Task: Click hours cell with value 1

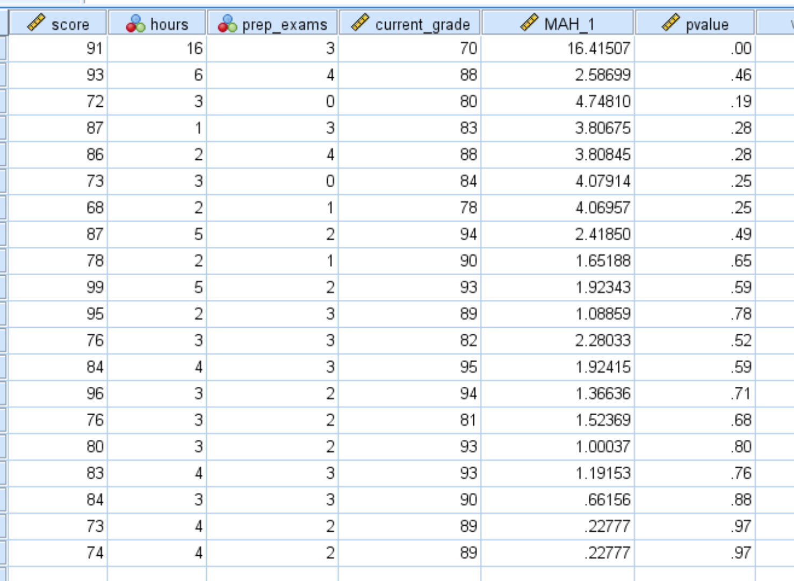Action: [x=157, y=128]
